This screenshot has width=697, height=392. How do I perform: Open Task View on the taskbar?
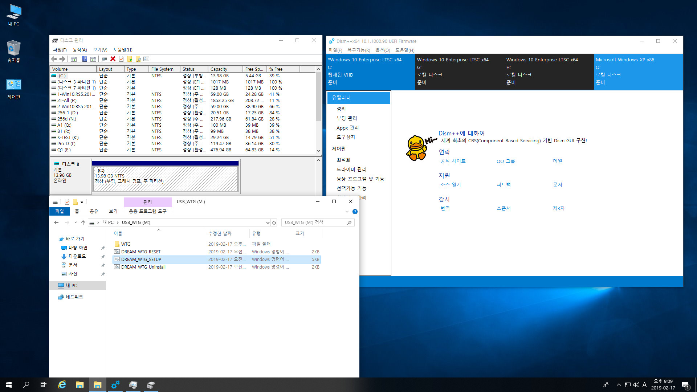tap(44, 385)
